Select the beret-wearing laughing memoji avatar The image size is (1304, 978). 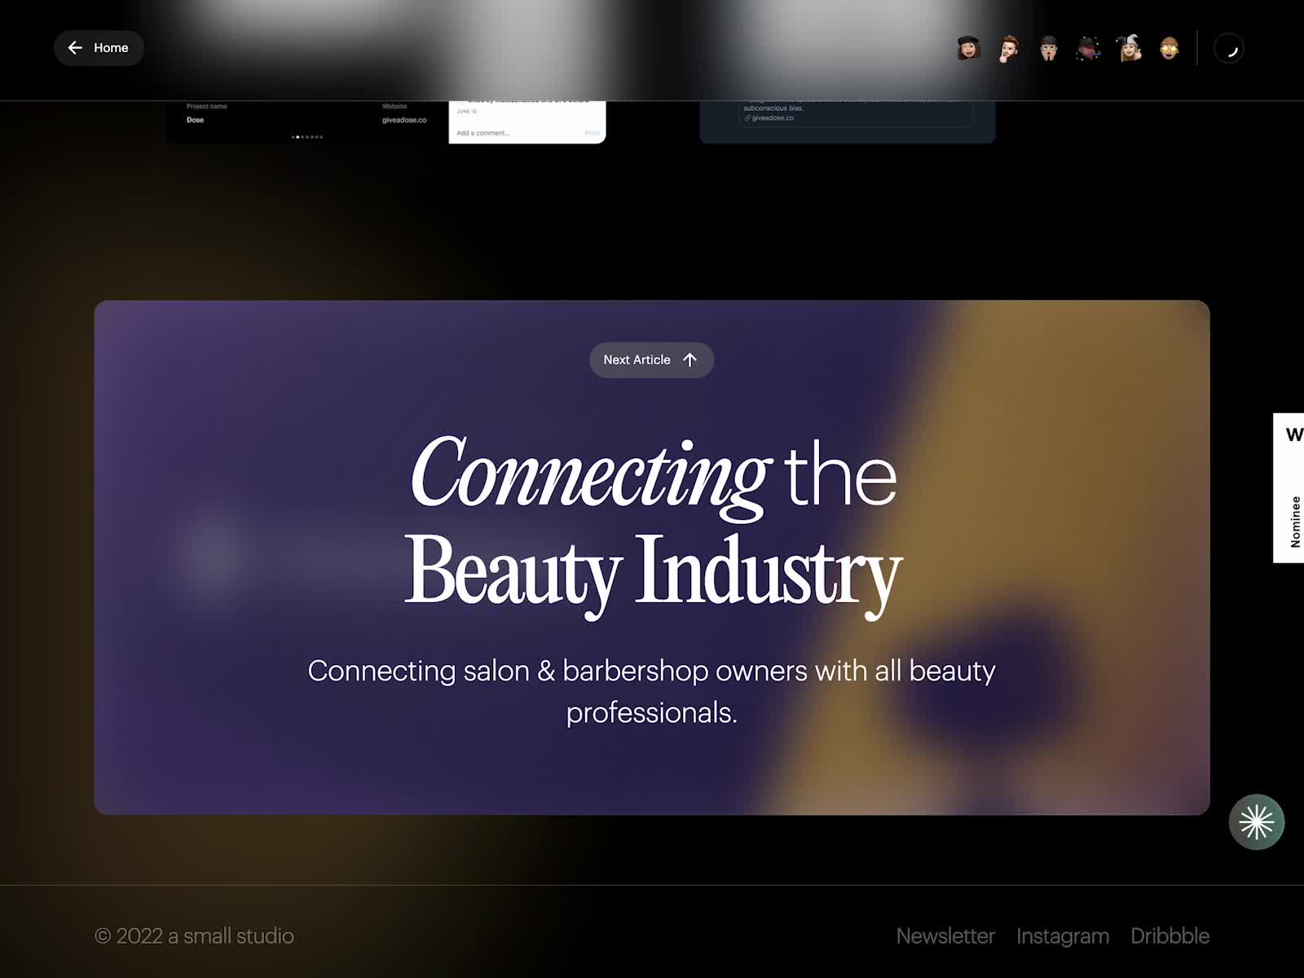(x=967, y=48)
